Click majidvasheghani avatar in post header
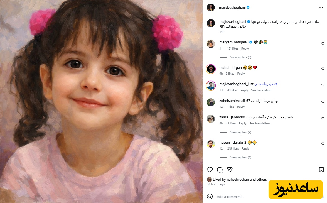Viewport: 327px width, 203px height. click(211, 8)
